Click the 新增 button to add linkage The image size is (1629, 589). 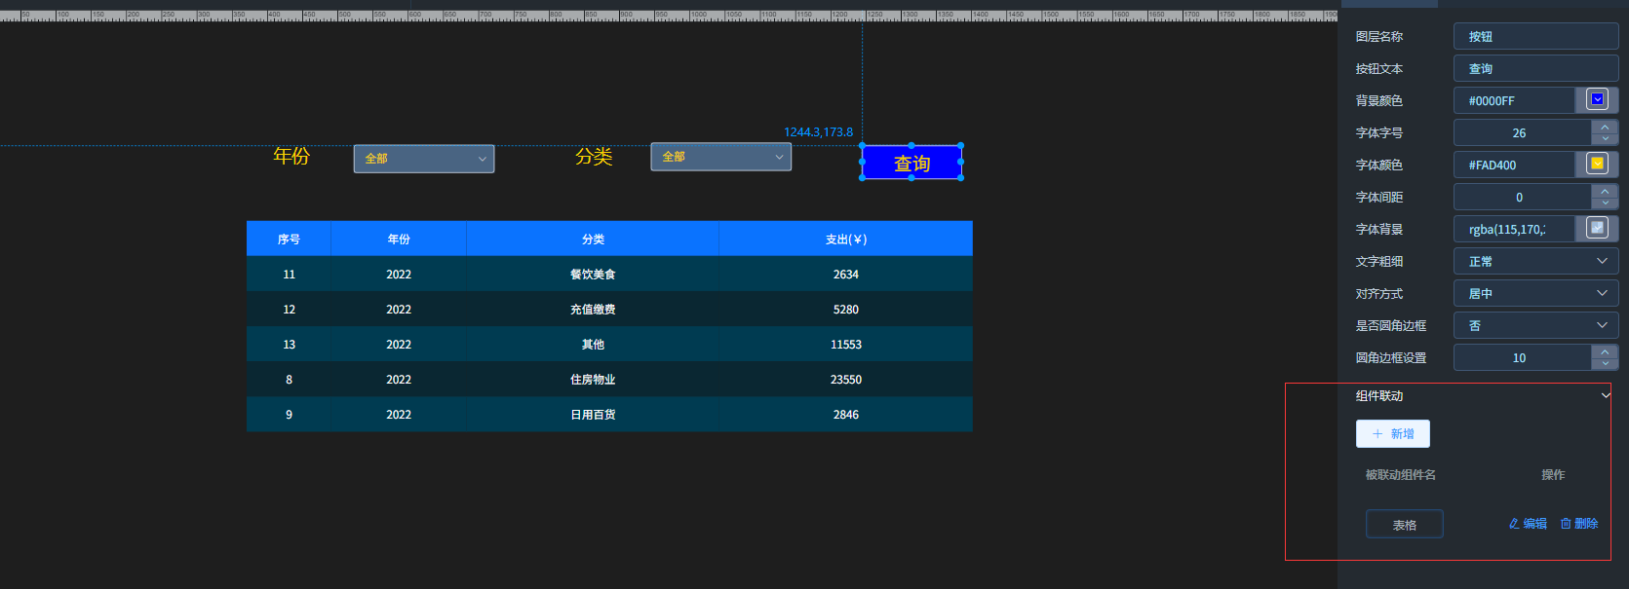[1392, 434]
